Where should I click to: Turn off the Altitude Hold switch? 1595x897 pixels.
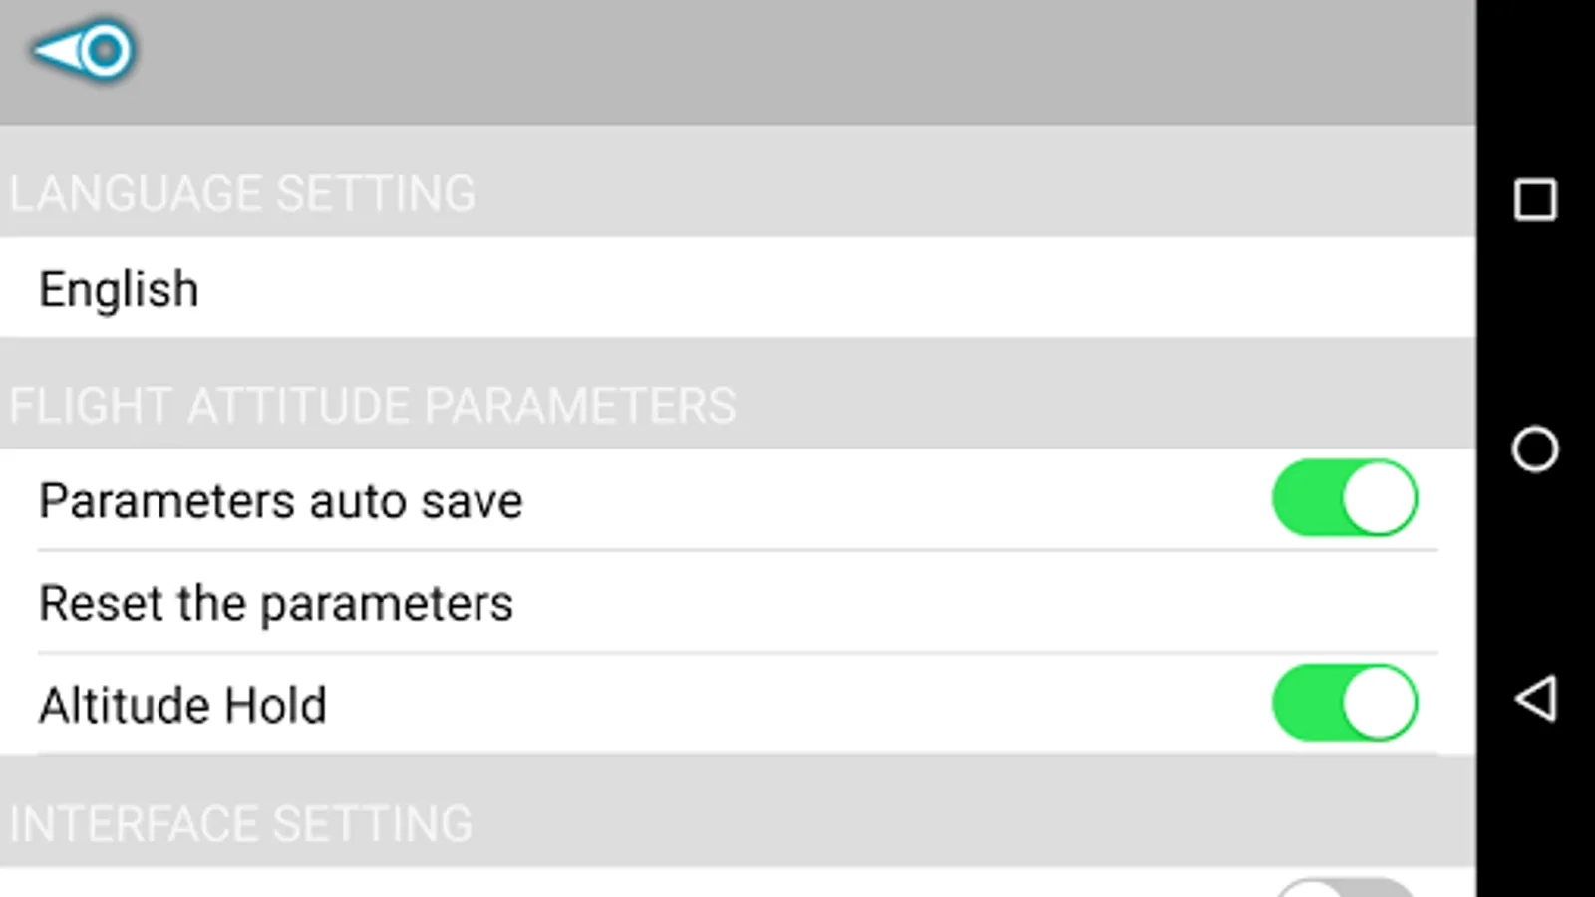tap(1344, 704)
